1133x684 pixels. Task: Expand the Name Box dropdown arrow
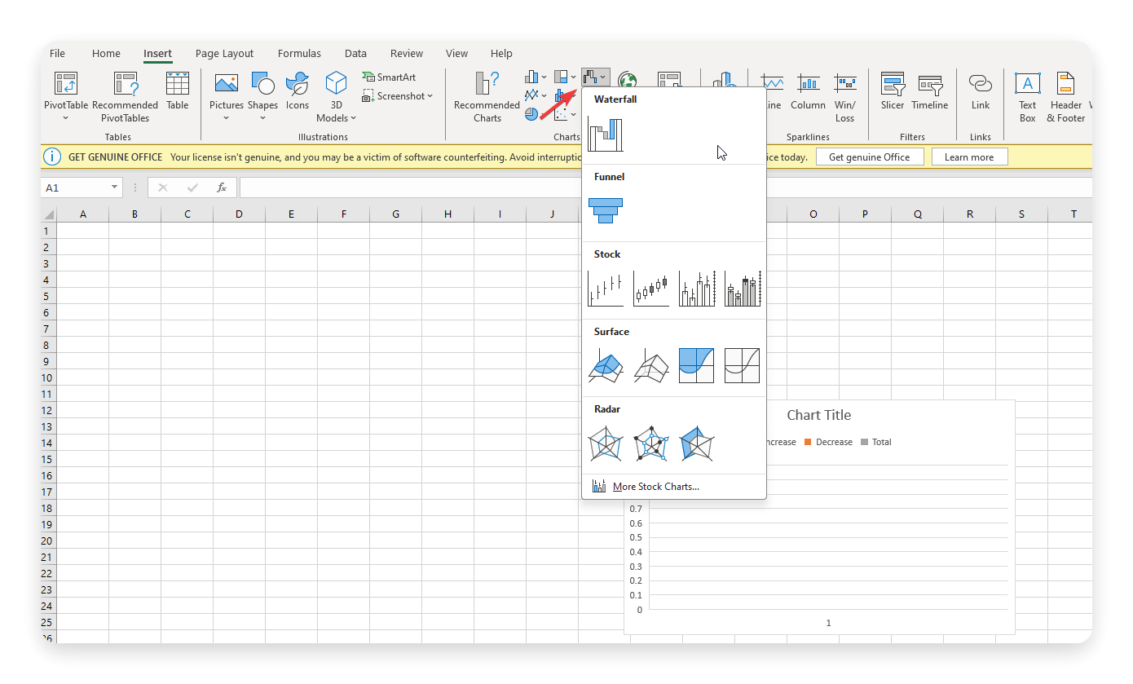click(114, 188)
